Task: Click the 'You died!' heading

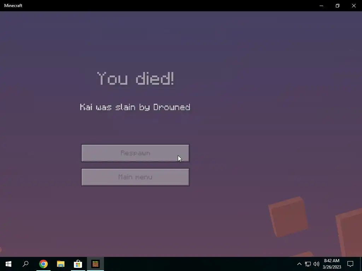Action: [x=135, y=78]
